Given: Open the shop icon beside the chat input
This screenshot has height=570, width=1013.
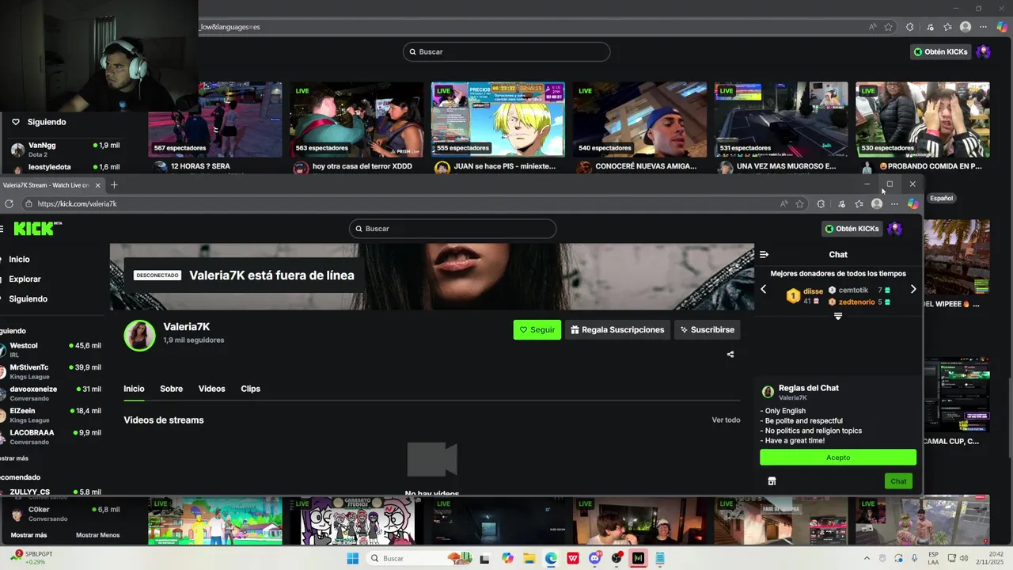Looking at the screenshot, I should click(x=772, y=481).
